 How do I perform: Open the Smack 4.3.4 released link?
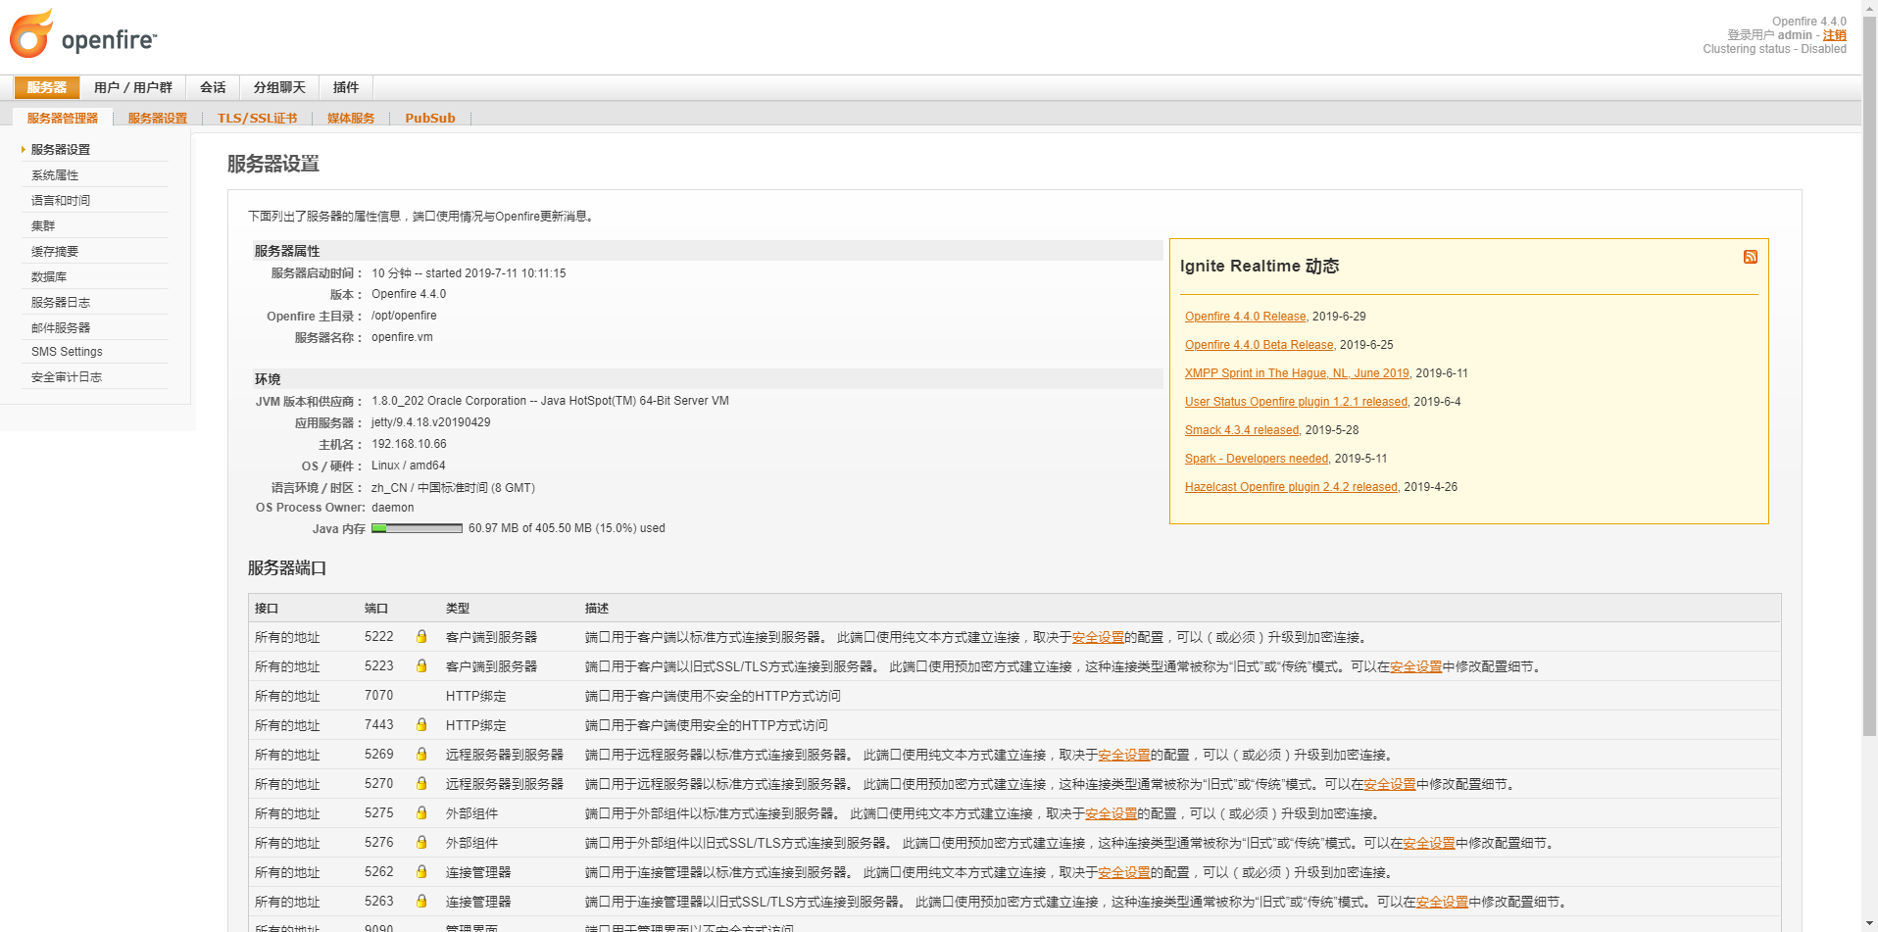(x=1242, y=430)
